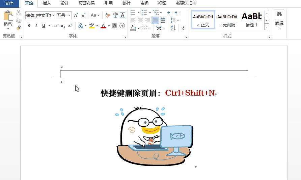Center align the text
301x180 pixels.
coord(140,20)
